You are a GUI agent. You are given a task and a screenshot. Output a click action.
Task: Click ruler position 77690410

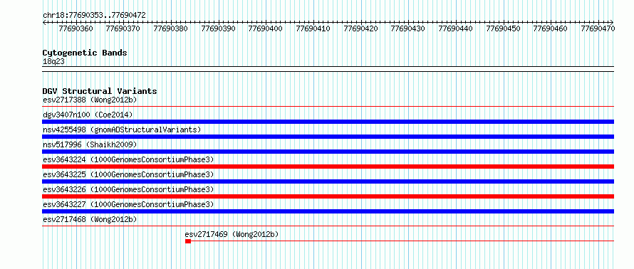click(x=313, y=28)
